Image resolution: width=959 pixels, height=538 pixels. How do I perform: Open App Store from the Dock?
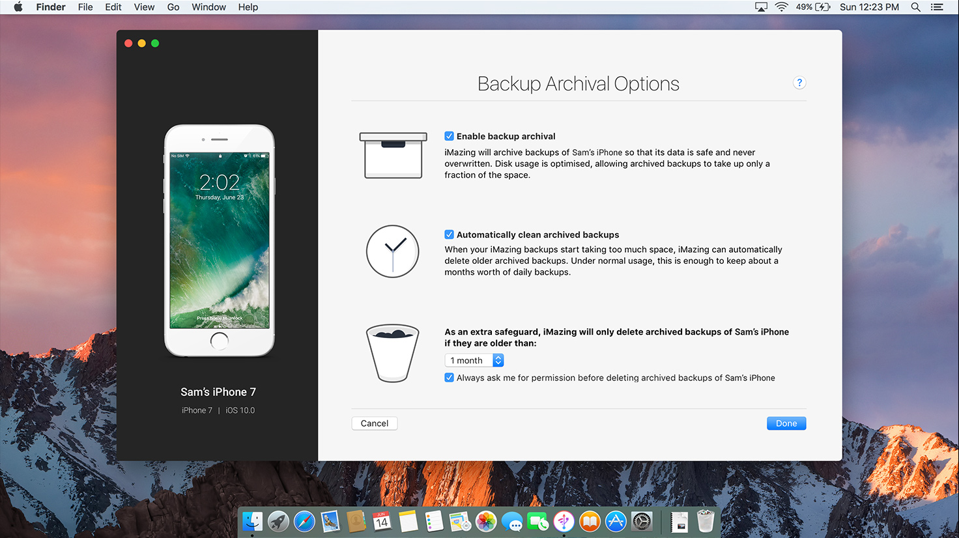(616, 521)
